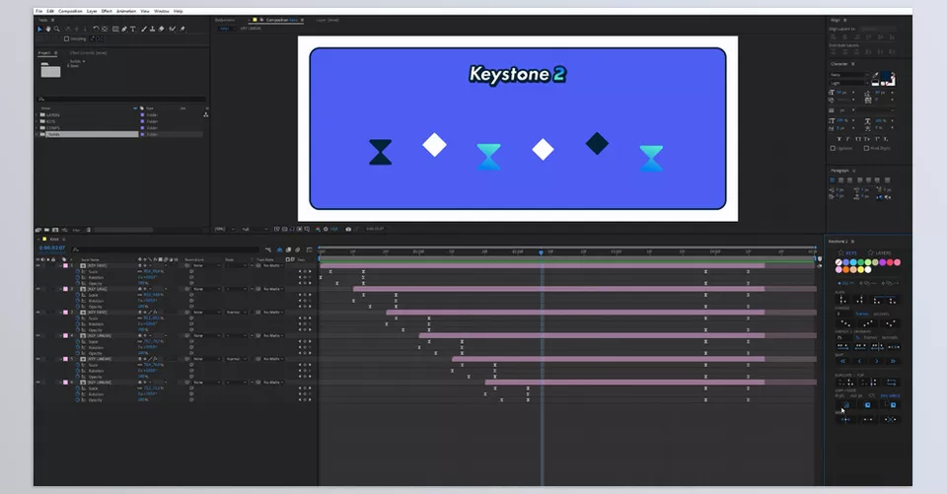Open layer 1 track matte No Matte dropdown
The height and width of the screenshot is (494, 947).
click(273, 265)
